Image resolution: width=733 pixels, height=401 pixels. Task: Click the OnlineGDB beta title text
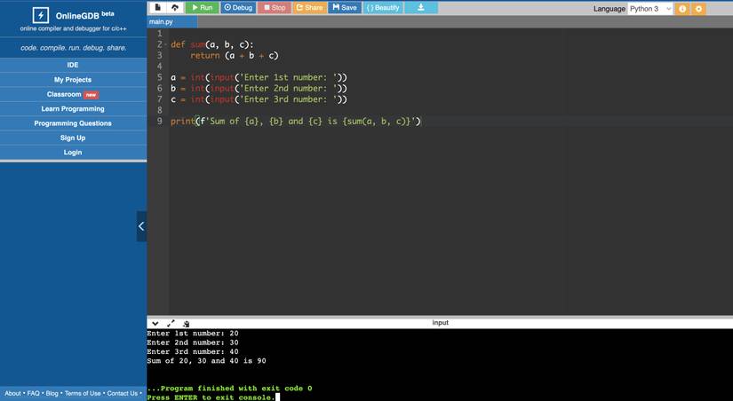pos(84,15)
